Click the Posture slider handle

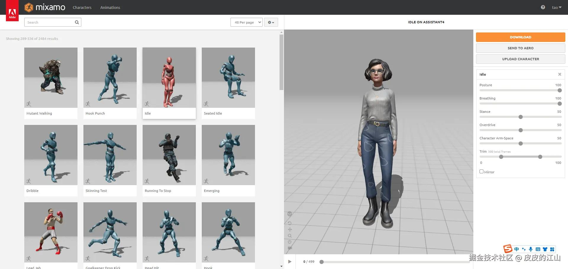pyautogui.click(x=559, y=90)
